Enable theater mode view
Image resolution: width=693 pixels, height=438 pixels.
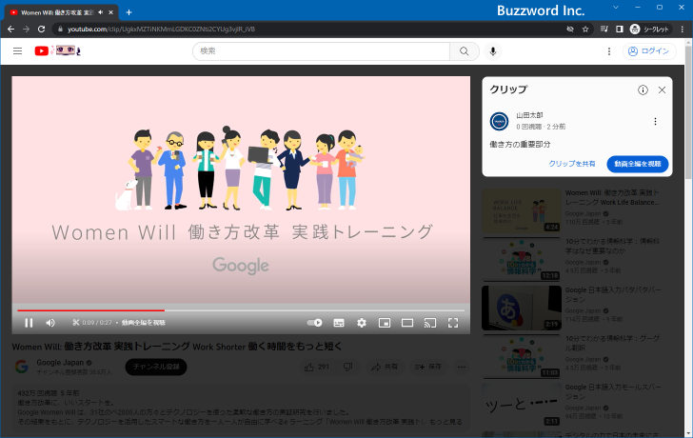pos(407,323)
